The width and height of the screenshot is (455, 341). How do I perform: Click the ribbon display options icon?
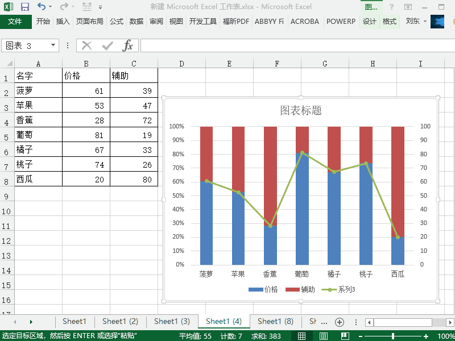pos(408,7)
